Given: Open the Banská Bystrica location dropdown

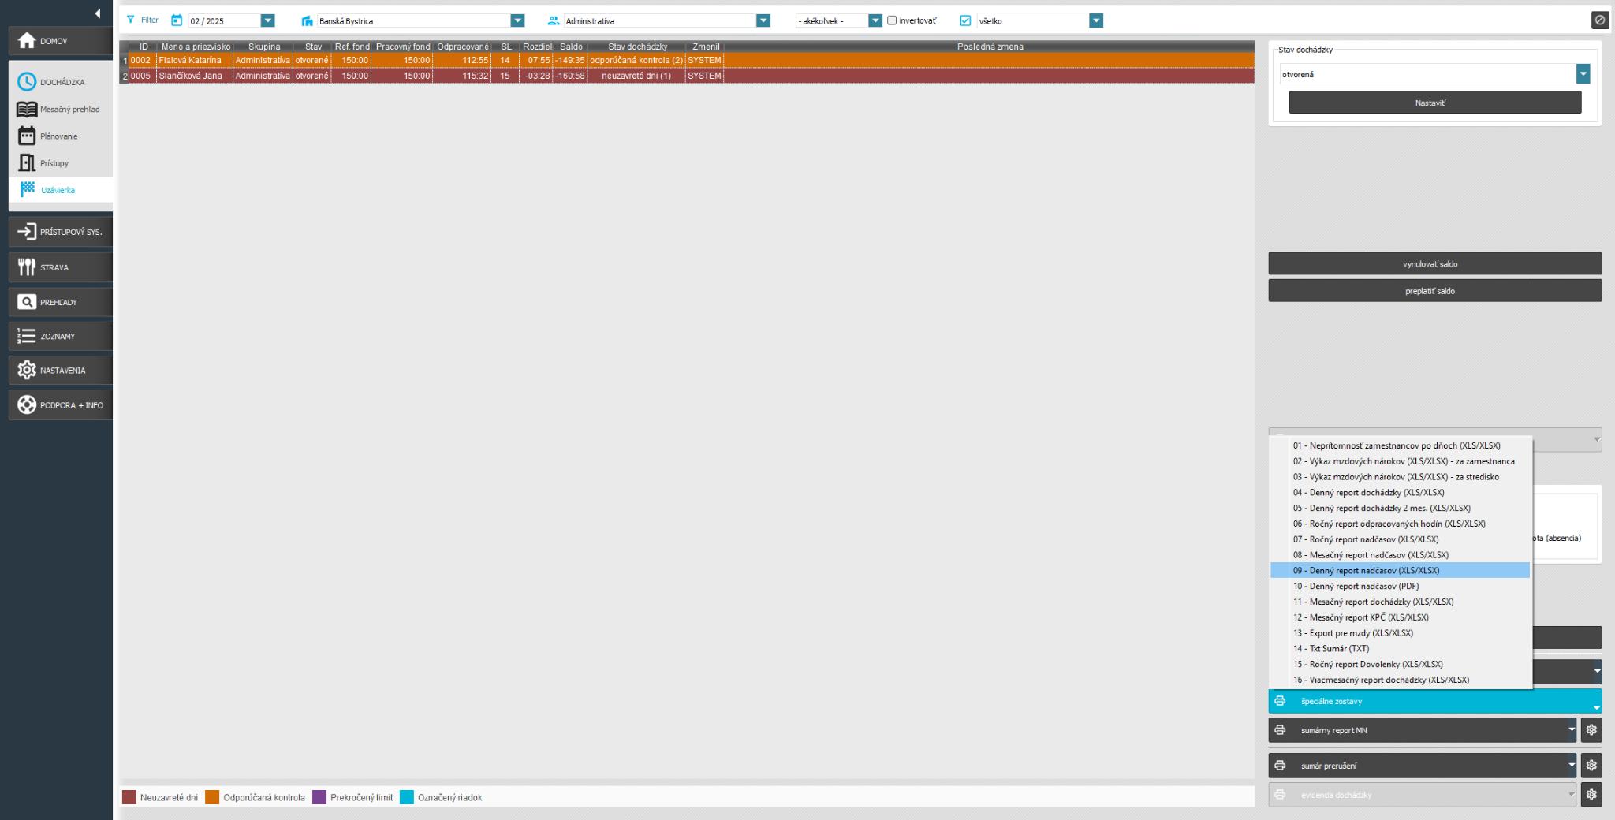Looking at the screenshot, I should tap(517, 21).
